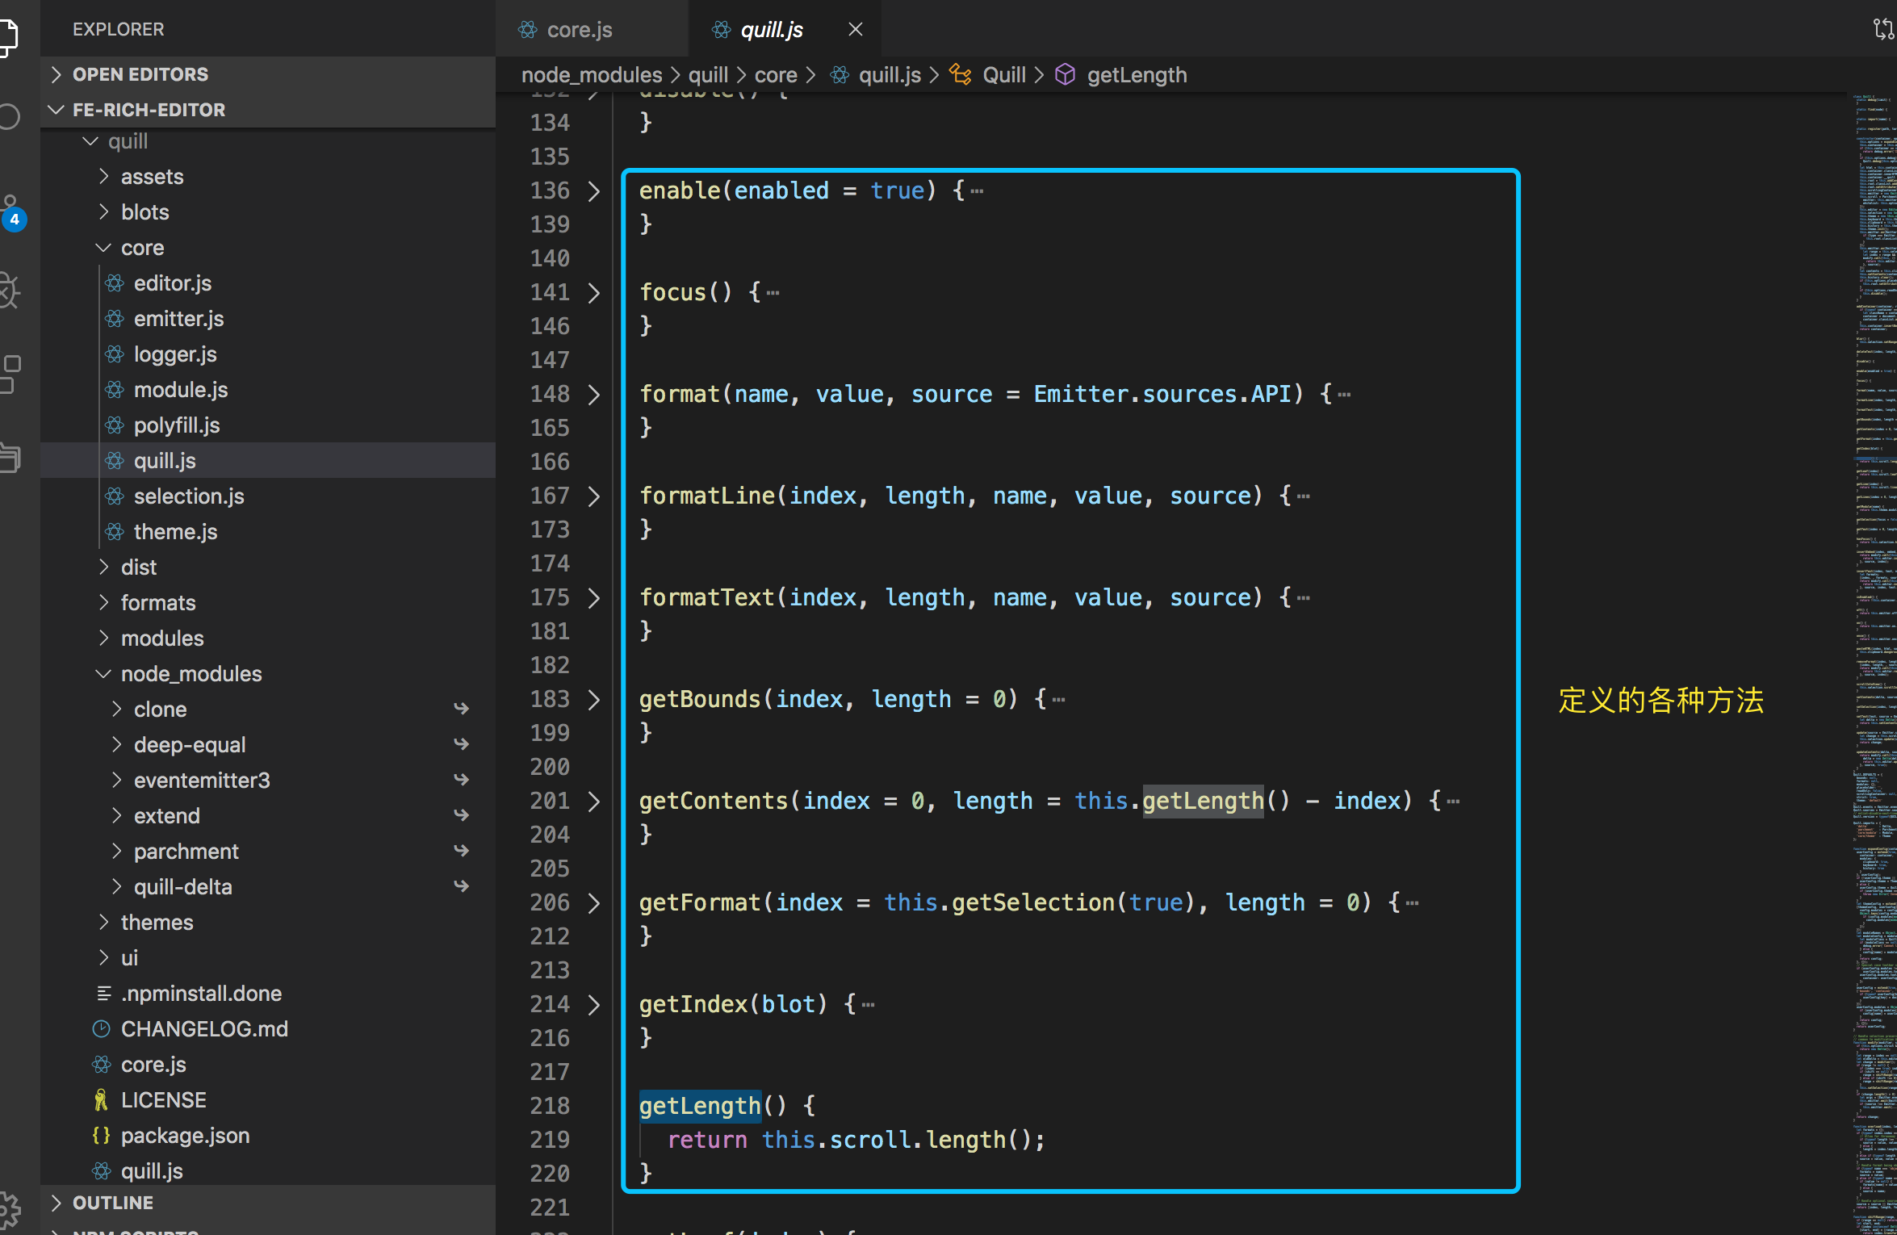Open the package.json file
Image resolution: width=1897 pixels, height=1235 pixels.
point(185,1136)
